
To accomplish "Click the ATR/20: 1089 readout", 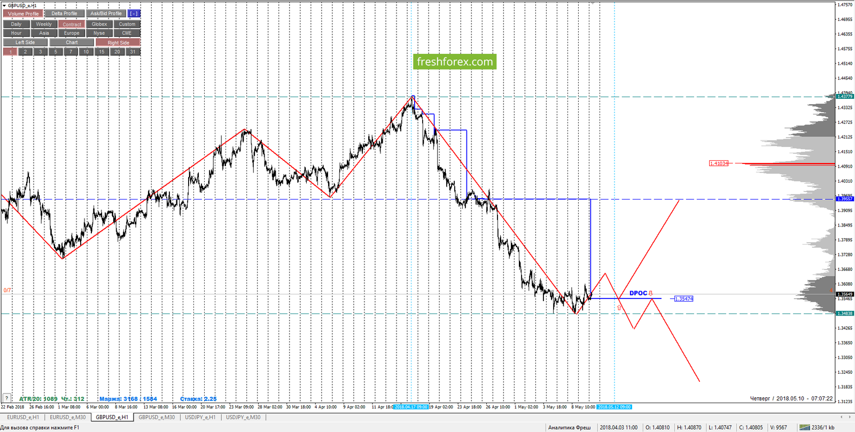I will 38,399.
